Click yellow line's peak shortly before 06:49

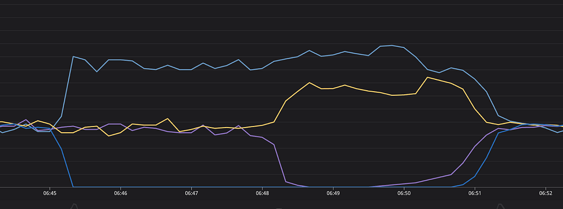[x=309, y=82]
